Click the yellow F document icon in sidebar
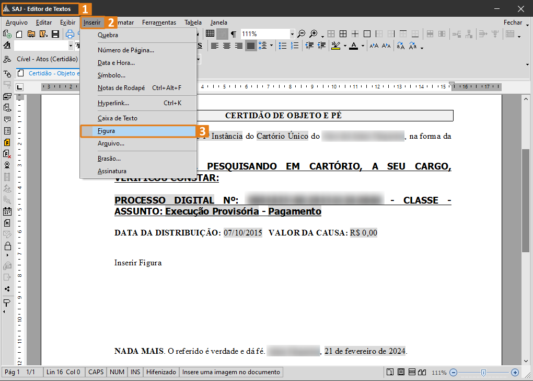This screenshot has width=533, height=381. [7, 142]
